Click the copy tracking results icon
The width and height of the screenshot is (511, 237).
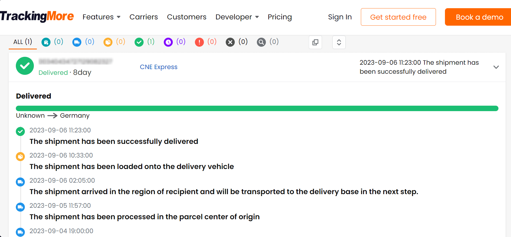point(315,42)
